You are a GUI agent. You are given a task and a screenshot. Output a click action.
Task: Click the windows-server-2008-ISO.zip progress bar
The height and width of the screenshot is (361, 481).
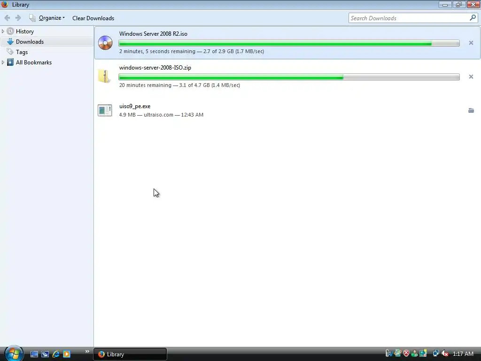coord(289,77)
